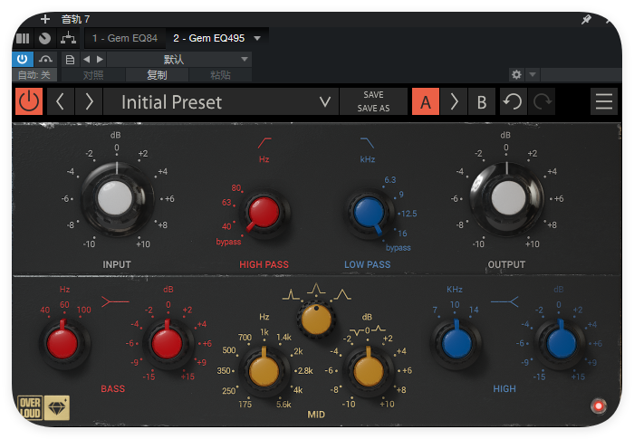Click the low pass filter curve icon

[x=367, y=143]
